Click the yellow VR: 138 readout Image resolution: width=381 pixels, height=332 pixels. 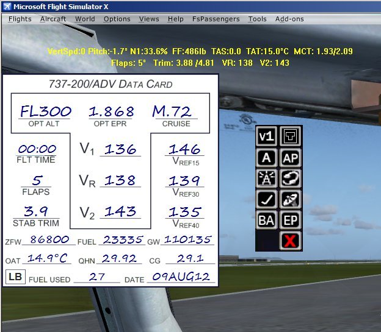click(x=237, y=63)
